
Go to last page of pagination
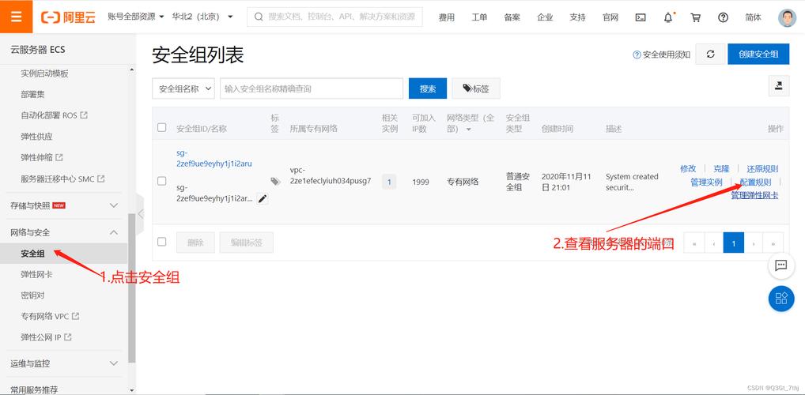(x=773, y=243)
